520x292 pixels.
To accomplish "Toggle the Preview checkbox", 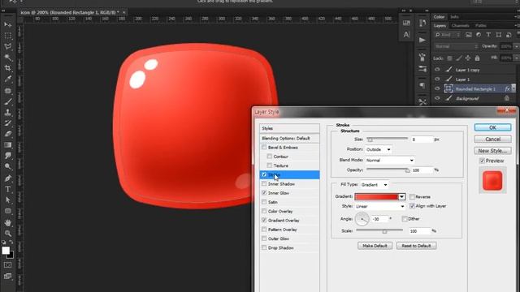I will pyautogui.click(x=482, y=161).
